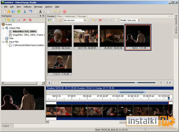Click the timeline playhead marker

[x=169, y=98]
